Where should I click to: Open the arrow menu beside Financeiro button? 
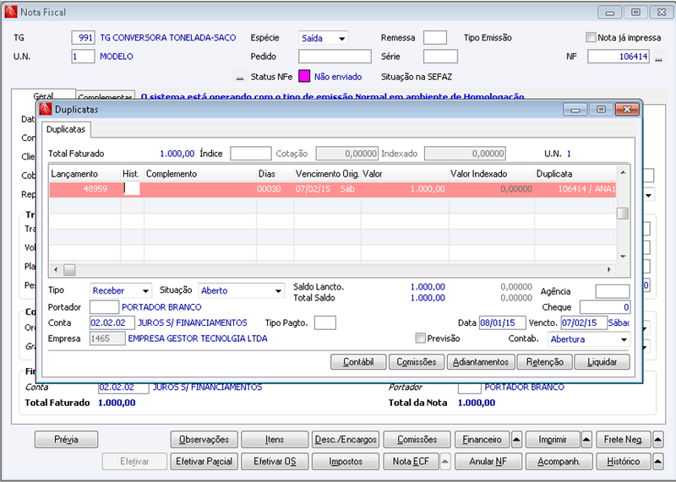pos(516,440)
